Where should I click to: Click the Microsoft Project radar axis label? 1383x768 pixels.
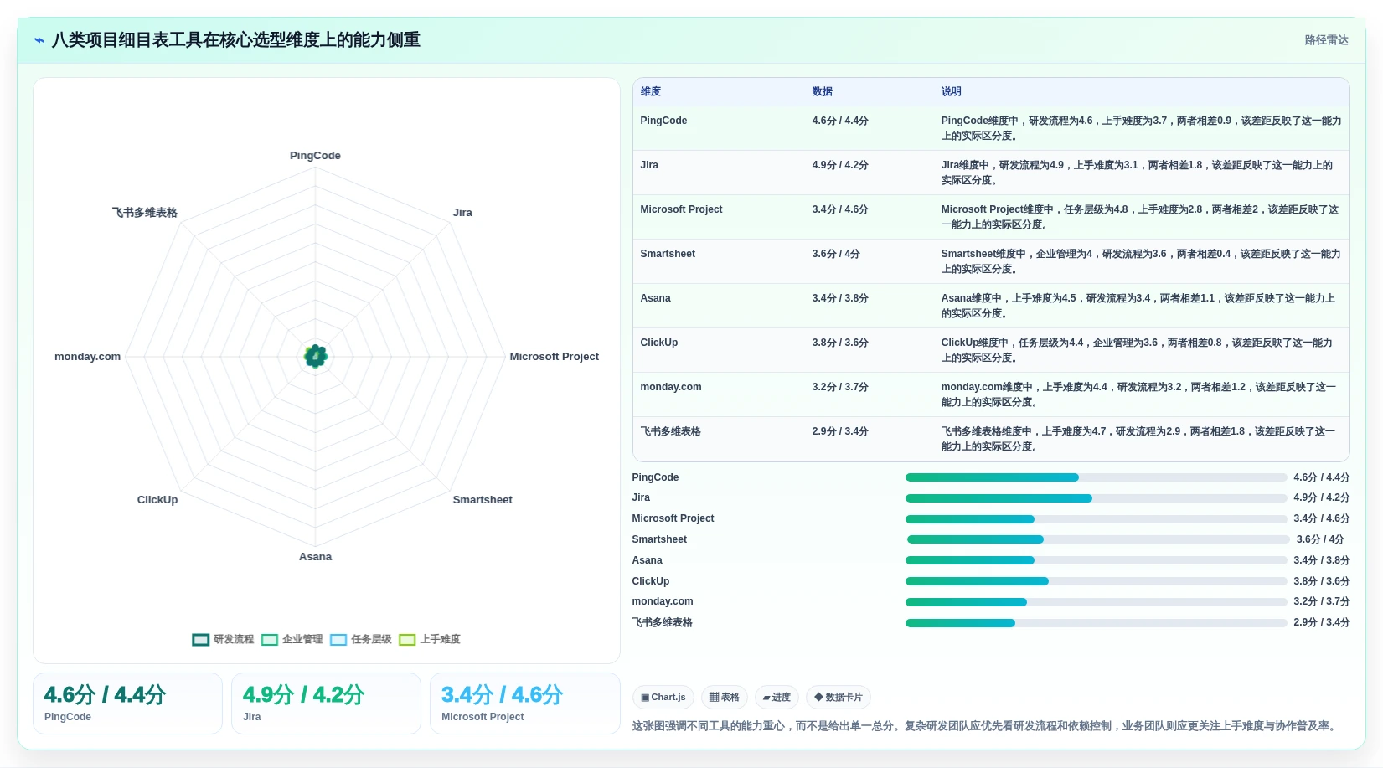pos(554,357)
